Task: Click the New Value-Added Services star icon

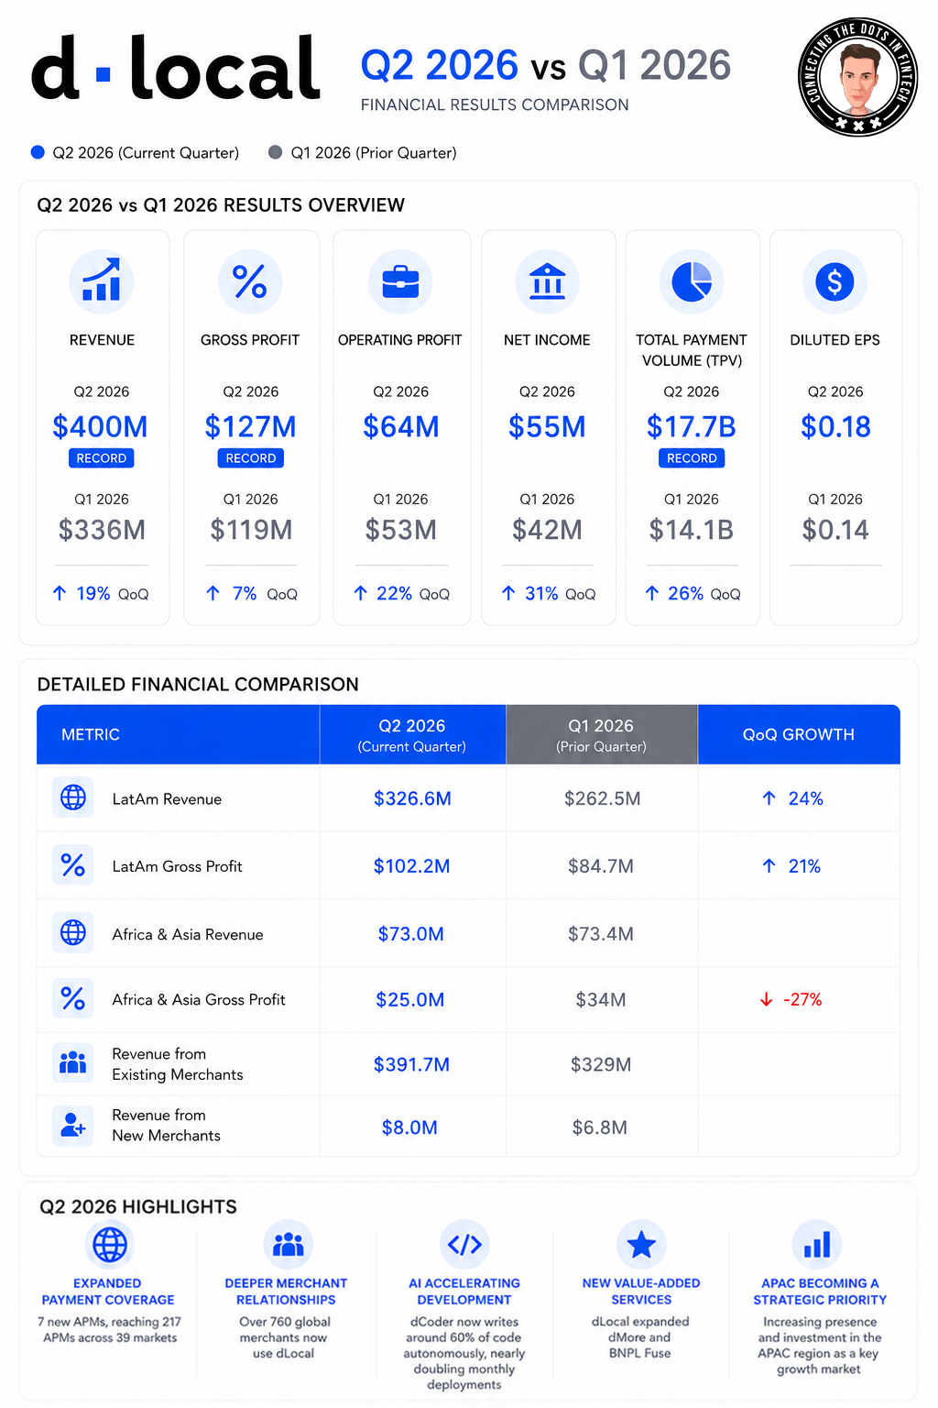Action: pyautogui.click(x=641, y=1245)
